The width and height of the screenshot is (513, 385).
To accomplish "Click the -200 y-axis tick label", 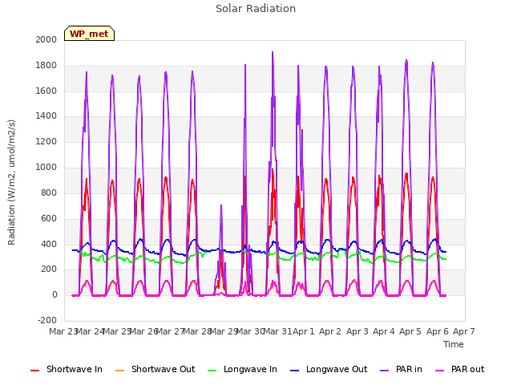I will click(x=47, y=320).
